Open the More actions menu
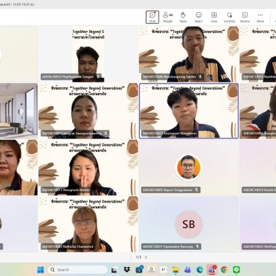Viewport: 276px width, 276px height. pos(260,17)
